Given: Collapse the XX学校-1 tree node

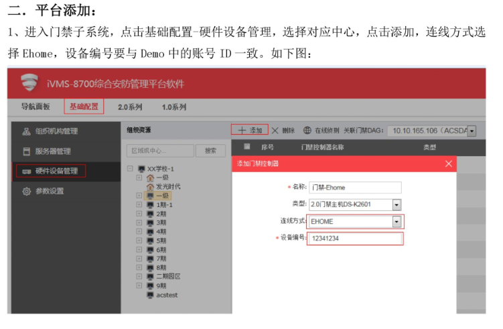Looking at the screenshot, I should pos(130,168).
